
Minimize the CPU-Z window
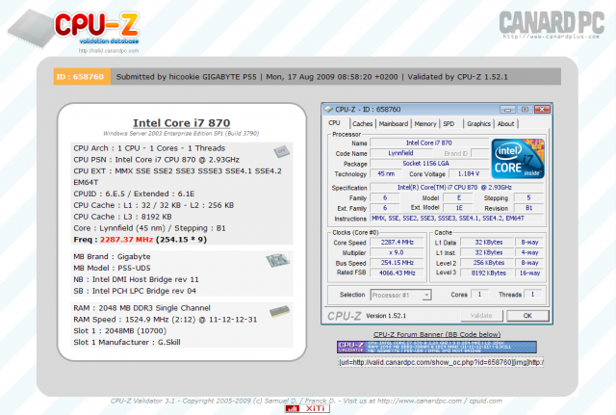pos(507,109)
